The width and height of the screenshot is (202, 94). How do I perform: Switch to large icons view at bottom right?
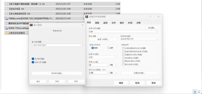[x=199, y=92]
